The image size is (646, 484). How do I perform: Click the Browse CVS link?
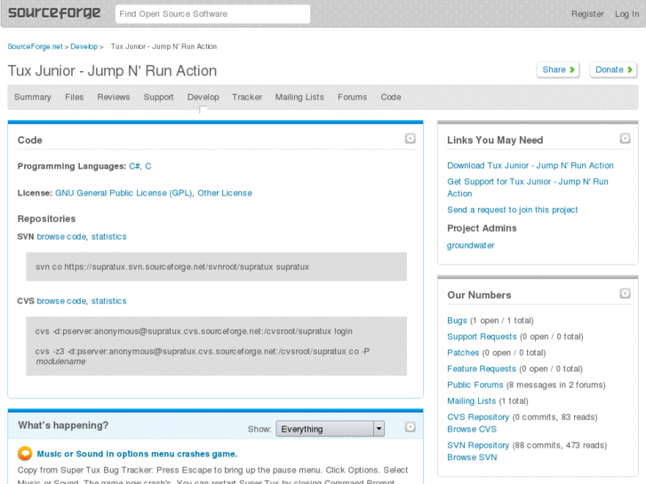tap(472, 429)
